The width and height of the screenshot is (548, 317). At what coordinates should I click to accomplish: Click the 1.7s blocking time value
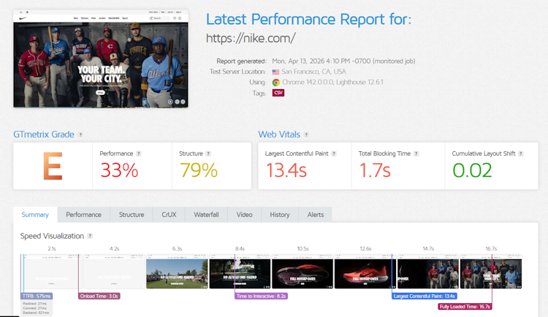375,171
